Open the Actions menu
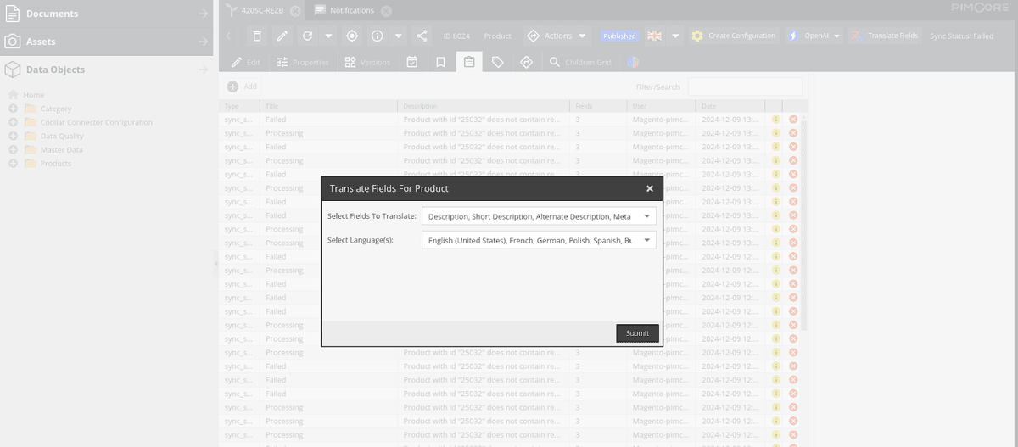 click(557, 36)
